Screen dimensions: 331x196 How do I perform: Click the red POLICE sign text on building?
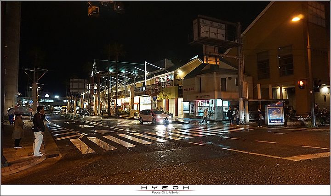[189, 89]
